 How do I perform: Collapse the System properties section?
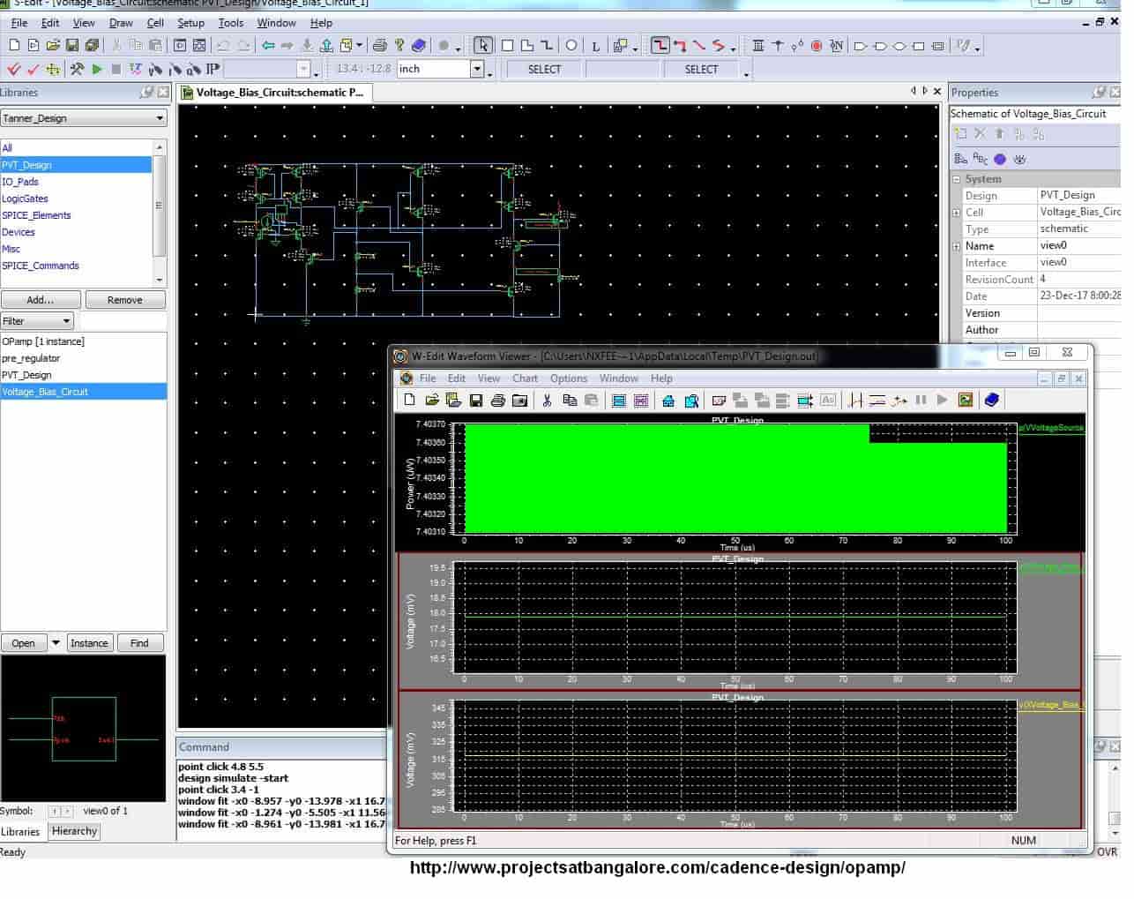(x=956, y=179)
